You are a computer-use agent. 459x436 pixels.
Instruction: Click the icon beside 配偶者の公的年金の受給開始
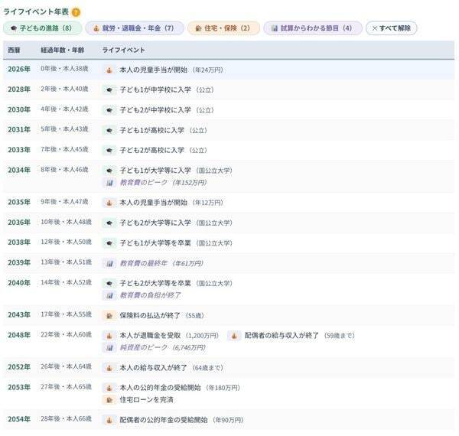click(x=109, y=420)
